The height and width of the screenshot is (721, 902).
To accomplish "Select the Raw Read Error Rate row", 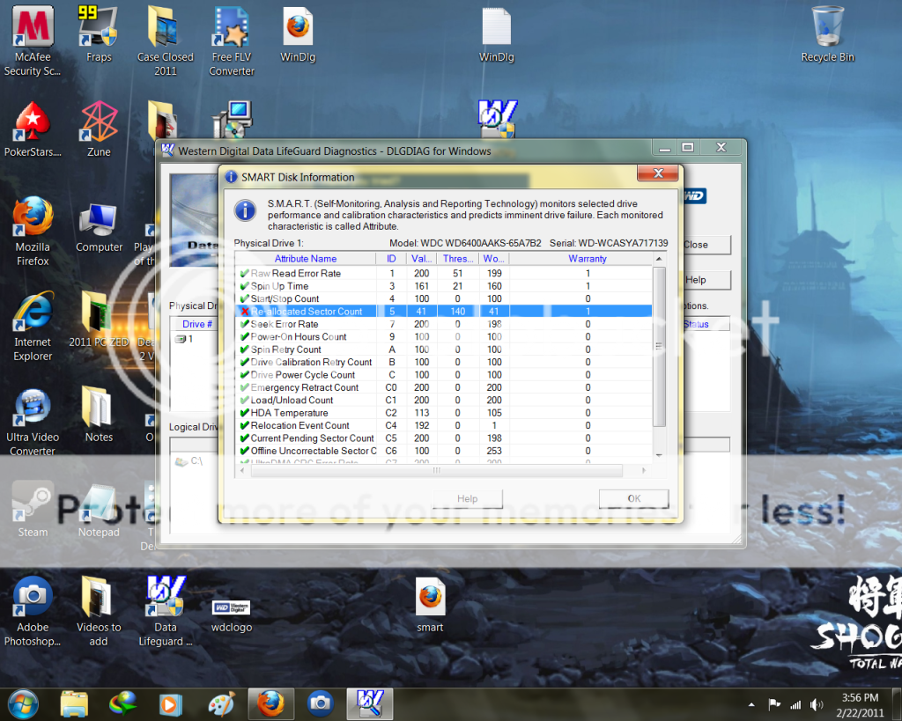I will pos(444,274).
